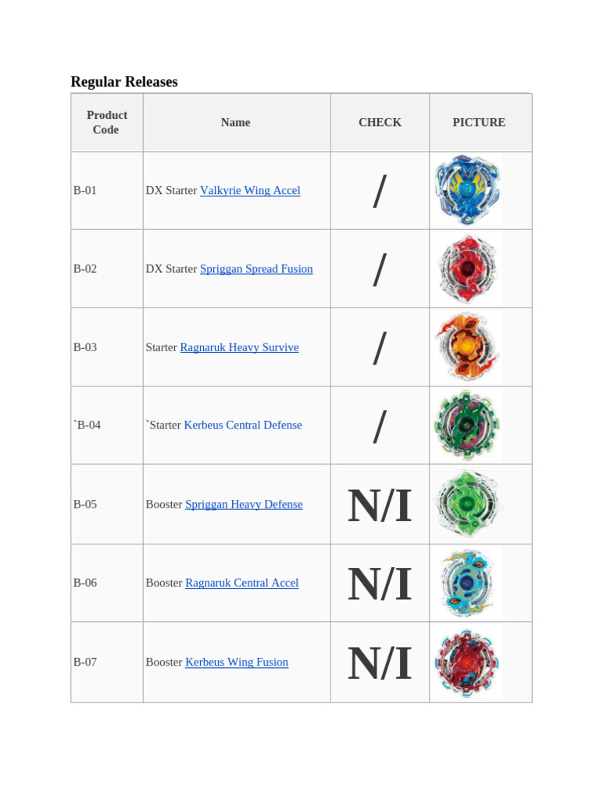Select the Product Code column header
The image size is (600, 801).
[x=106, y=122]
